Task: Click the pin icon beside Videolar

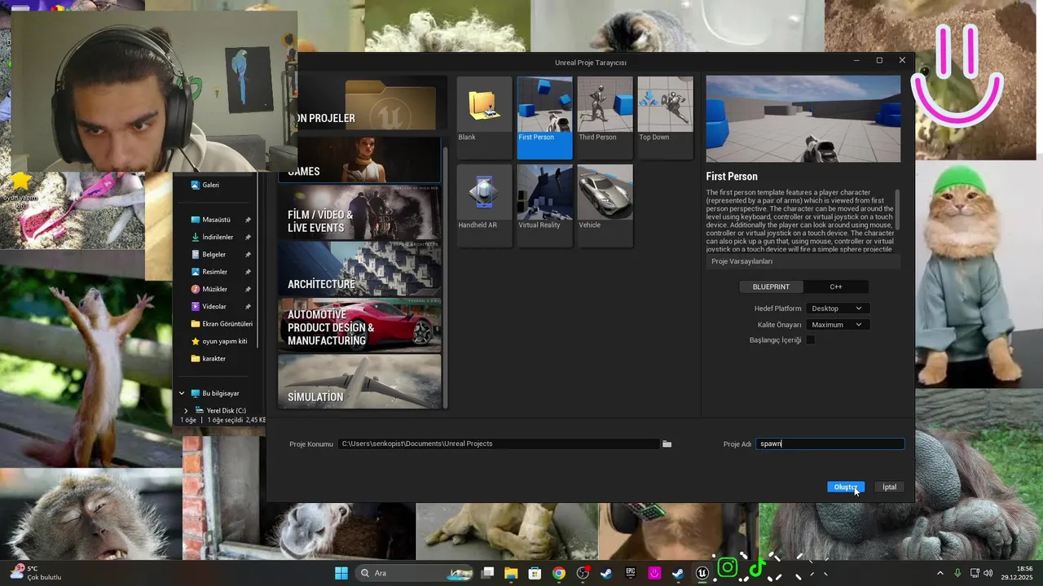Action: 248,307
